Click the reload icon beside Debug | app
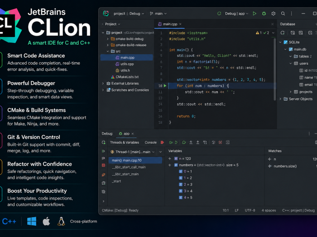Viewport: 317px width, 237px height. [x=219, y=14]
